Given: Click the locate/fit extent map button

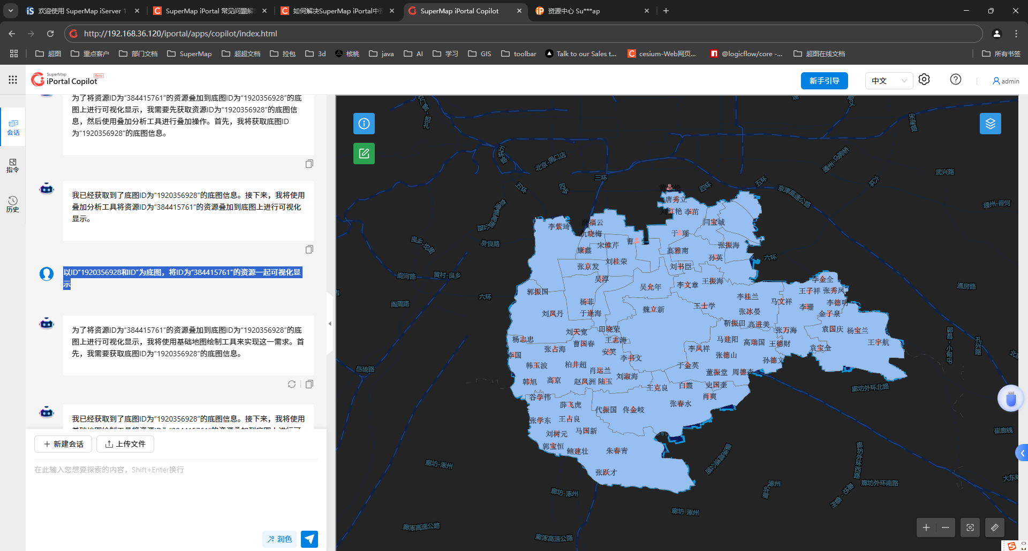Looking at the screenshot, I should click(x=970, y=527).
